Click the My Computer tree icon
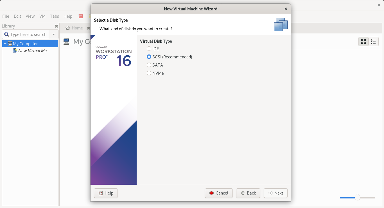Image resolution: width=384 pixels, height=208 pixels. (10, 44)
